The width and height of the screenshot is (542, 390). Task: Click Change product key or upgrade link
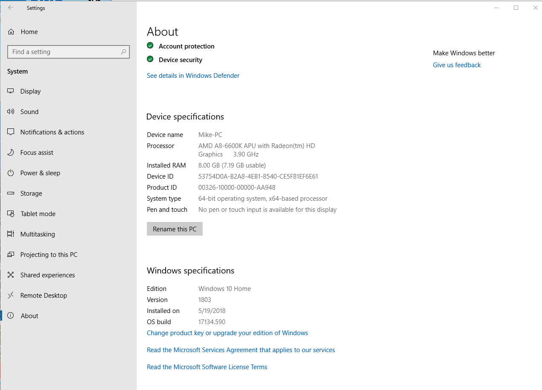click(227, 333)
